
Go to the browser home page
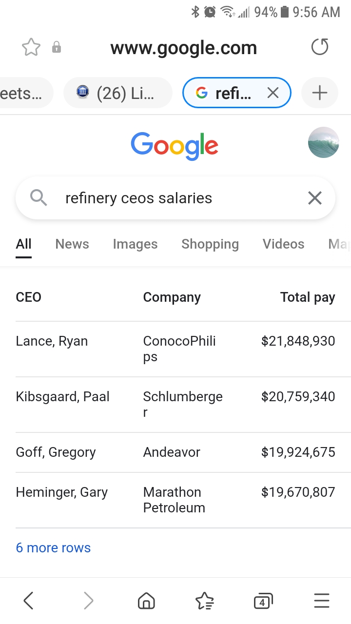146,601
